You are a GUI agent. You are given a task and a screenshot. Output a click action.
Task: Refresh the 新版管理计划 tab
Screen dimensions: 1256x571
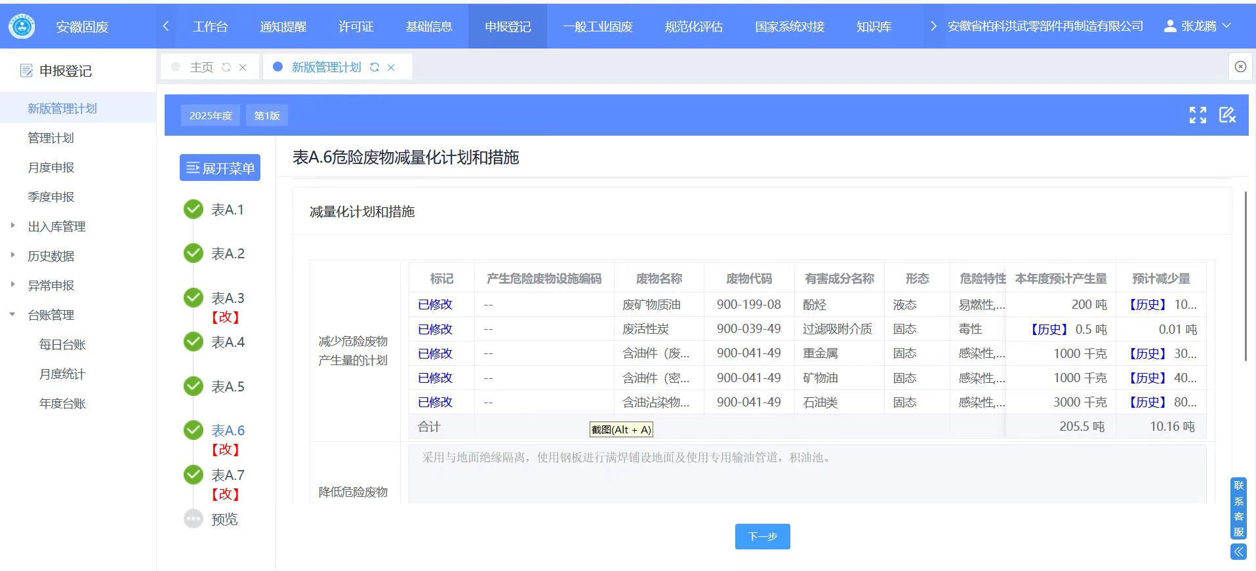[375, 68]
